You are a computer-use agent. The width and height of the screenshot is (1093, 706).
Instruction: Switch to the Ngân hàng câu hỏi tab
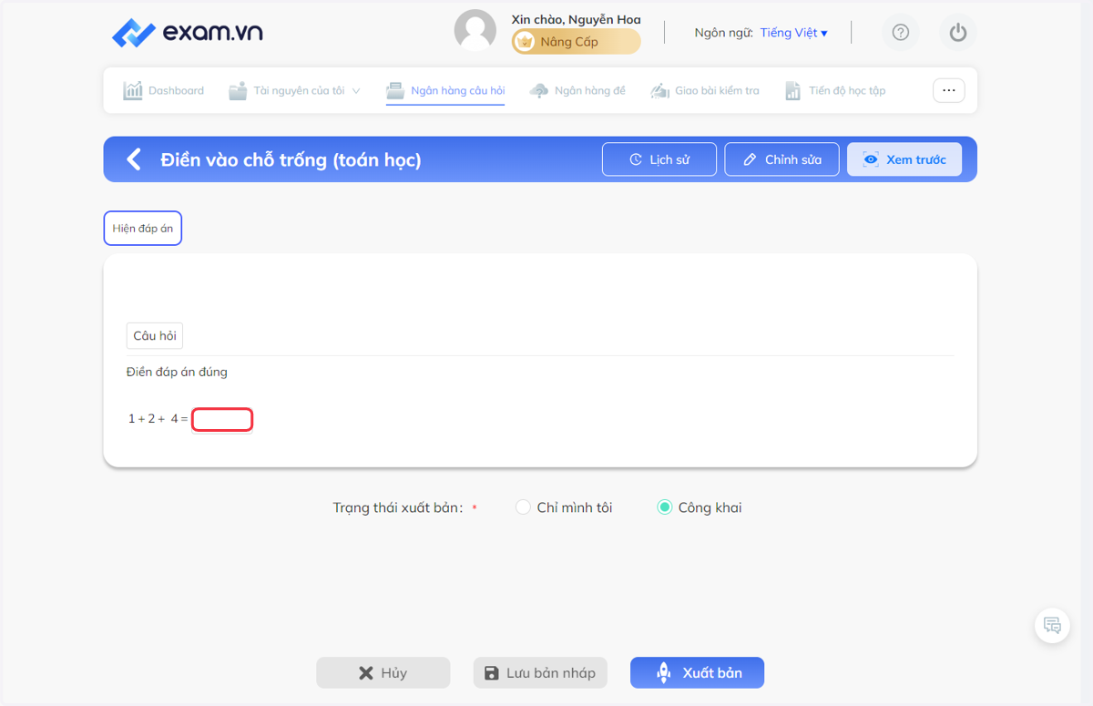(x=445, y=90)
